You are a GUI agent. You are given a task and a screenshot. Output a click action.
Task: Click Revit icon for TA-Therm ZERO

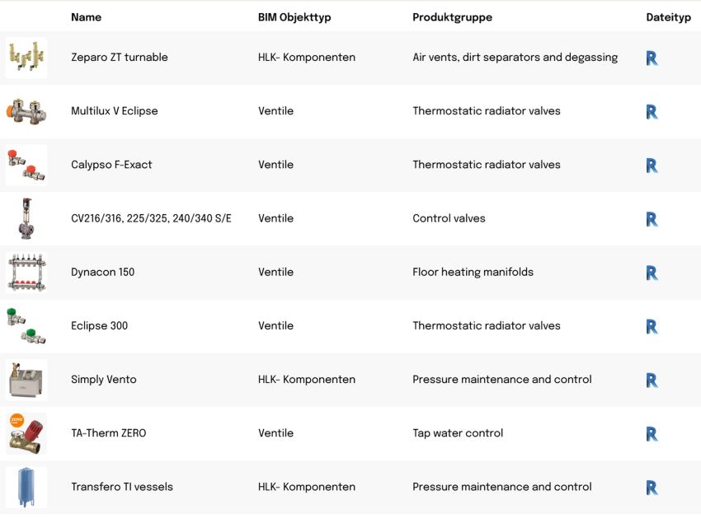coord(652,434)
